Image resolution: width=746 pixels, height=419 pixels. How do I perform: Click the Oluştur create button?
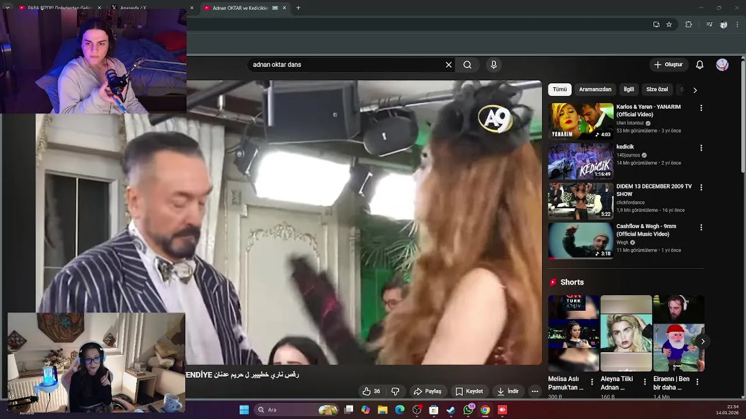[668, 65]
